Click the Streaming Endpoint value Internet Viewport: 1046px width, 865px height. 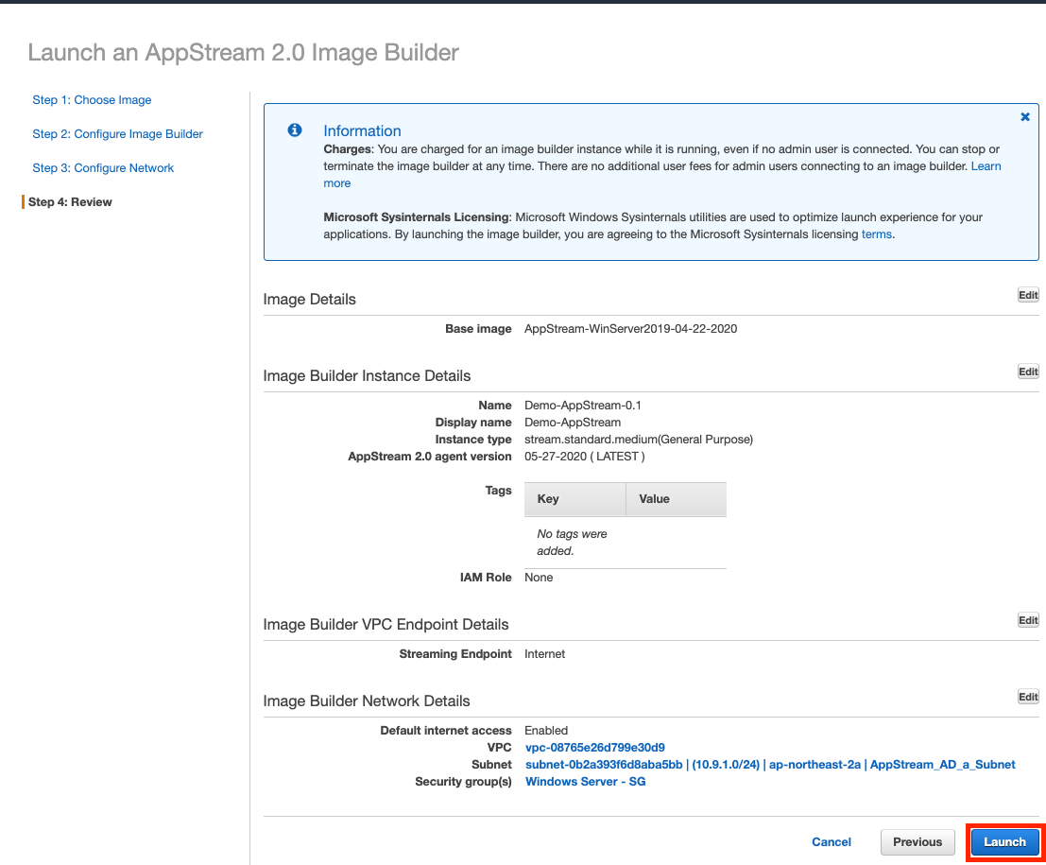[x=544, y=654]
